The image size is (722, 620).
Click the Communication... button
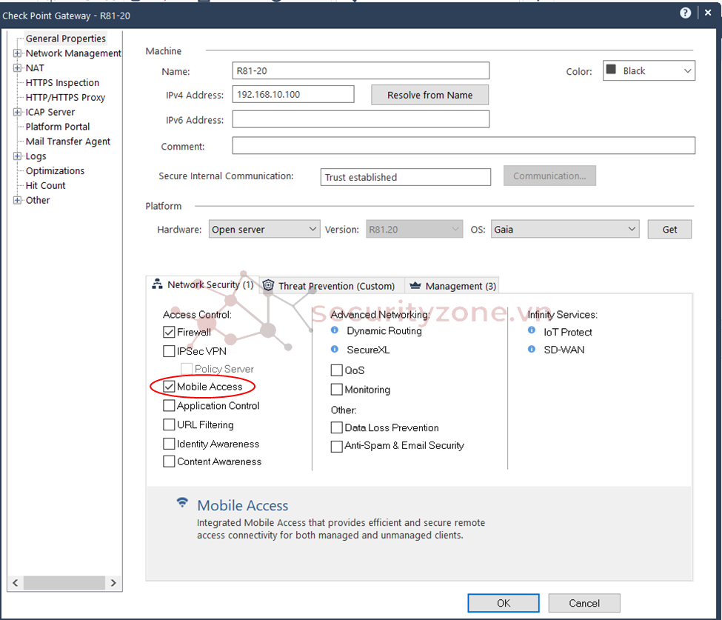click(549, 176)
